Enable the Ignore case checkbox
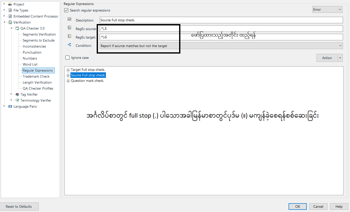 67,58
